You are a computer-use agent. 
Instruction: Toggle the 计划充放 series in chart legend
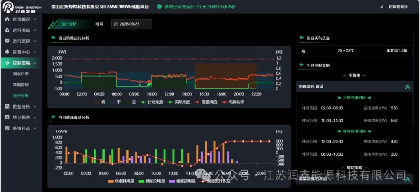(x=152, y=102)
